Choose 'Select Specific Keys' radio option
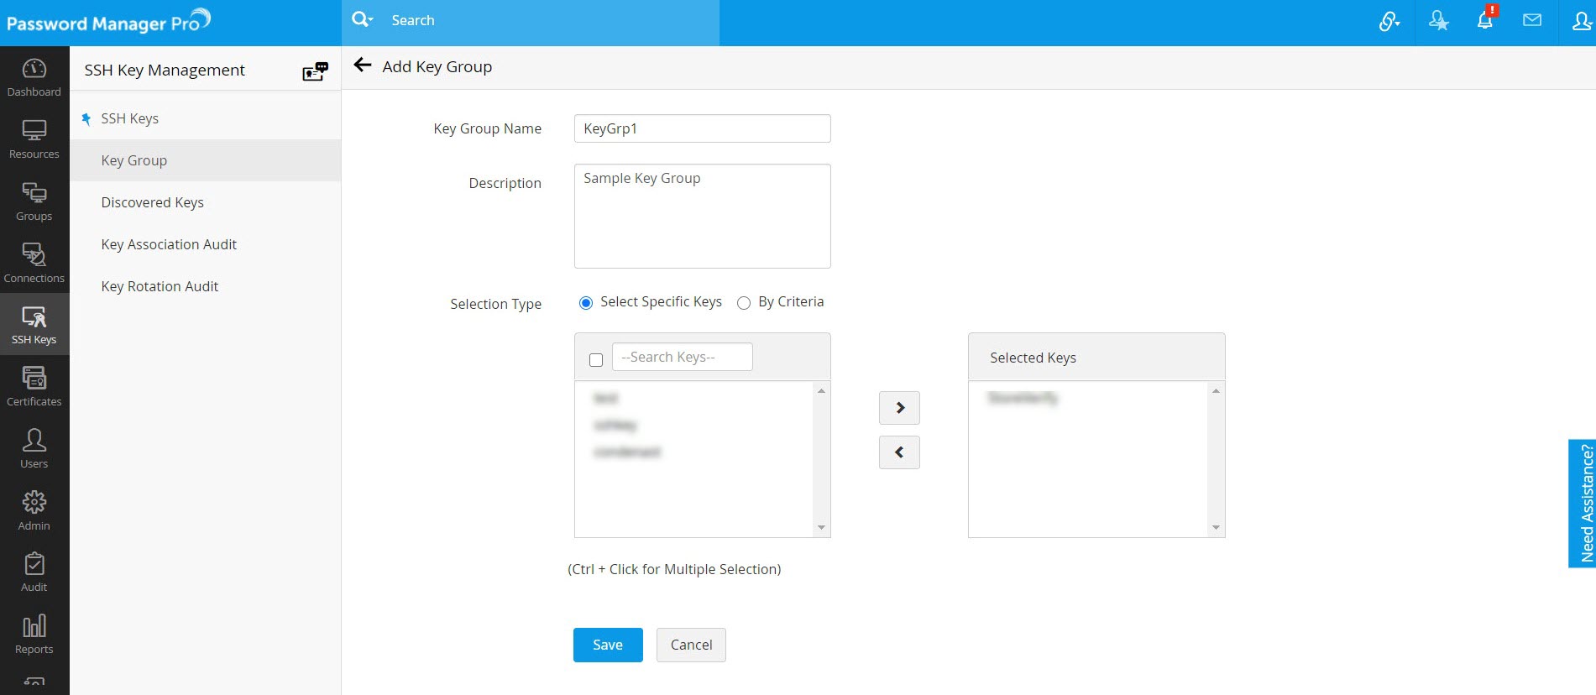1596x695 pixels. [x=586, y=303]
